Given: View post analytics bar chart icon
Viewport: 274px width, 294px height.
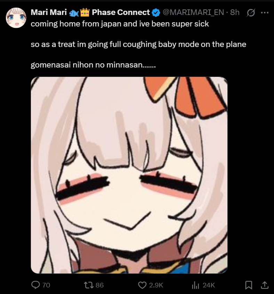Looking at the screenshot, I should [195, 285].
